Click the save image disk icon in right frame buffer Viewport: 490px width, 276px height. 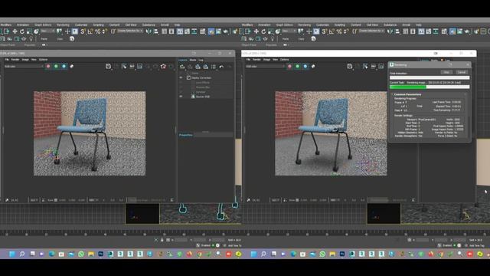[x=350, y=67]
